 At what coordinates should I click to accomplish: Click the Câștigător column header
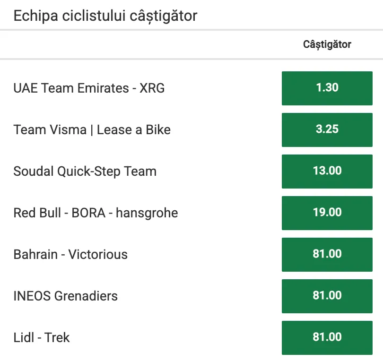327,44
